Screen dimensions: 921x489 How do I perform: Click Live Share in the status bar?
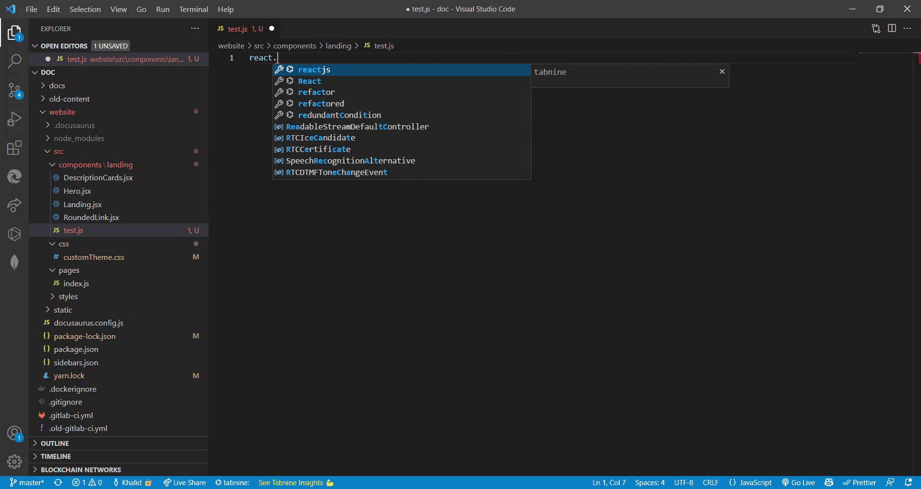[x=185, y=482]
